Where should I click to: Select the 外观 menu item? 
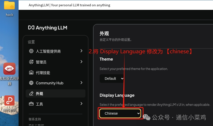56,93
